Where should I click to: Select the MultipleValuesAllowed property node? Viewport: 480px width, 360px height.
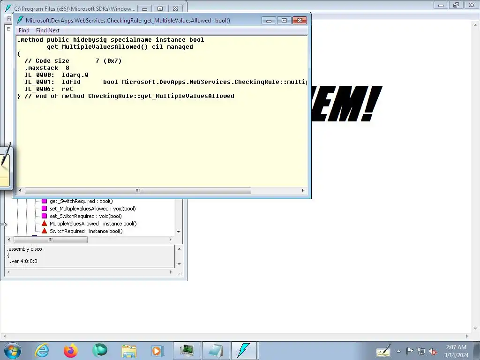coord(93,224)
